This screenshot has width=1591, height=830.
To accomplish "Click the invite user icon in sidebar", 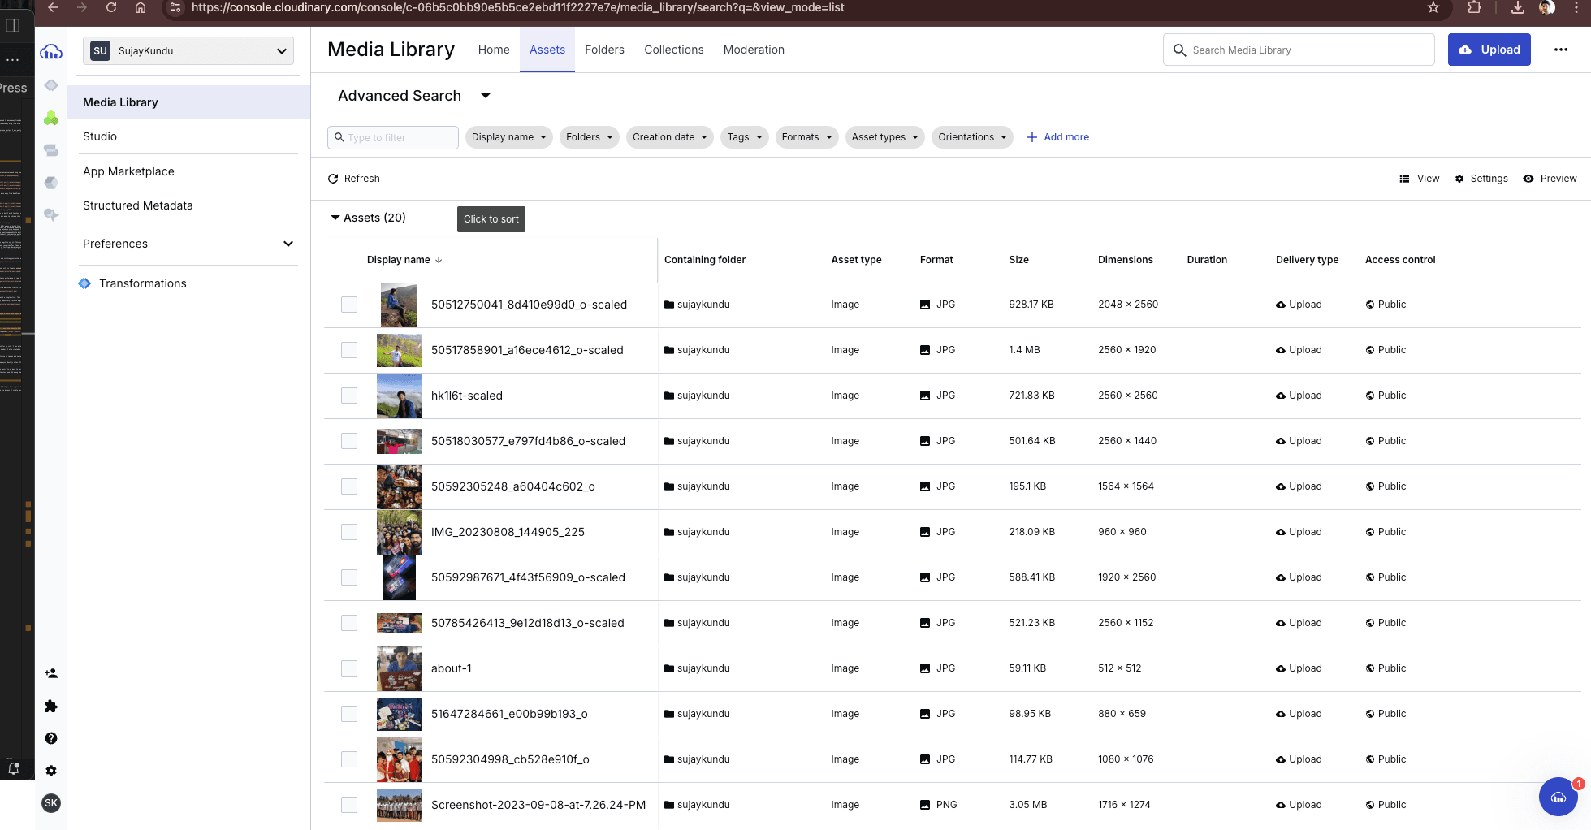I will pyautogui.click(x=51, y=673).
